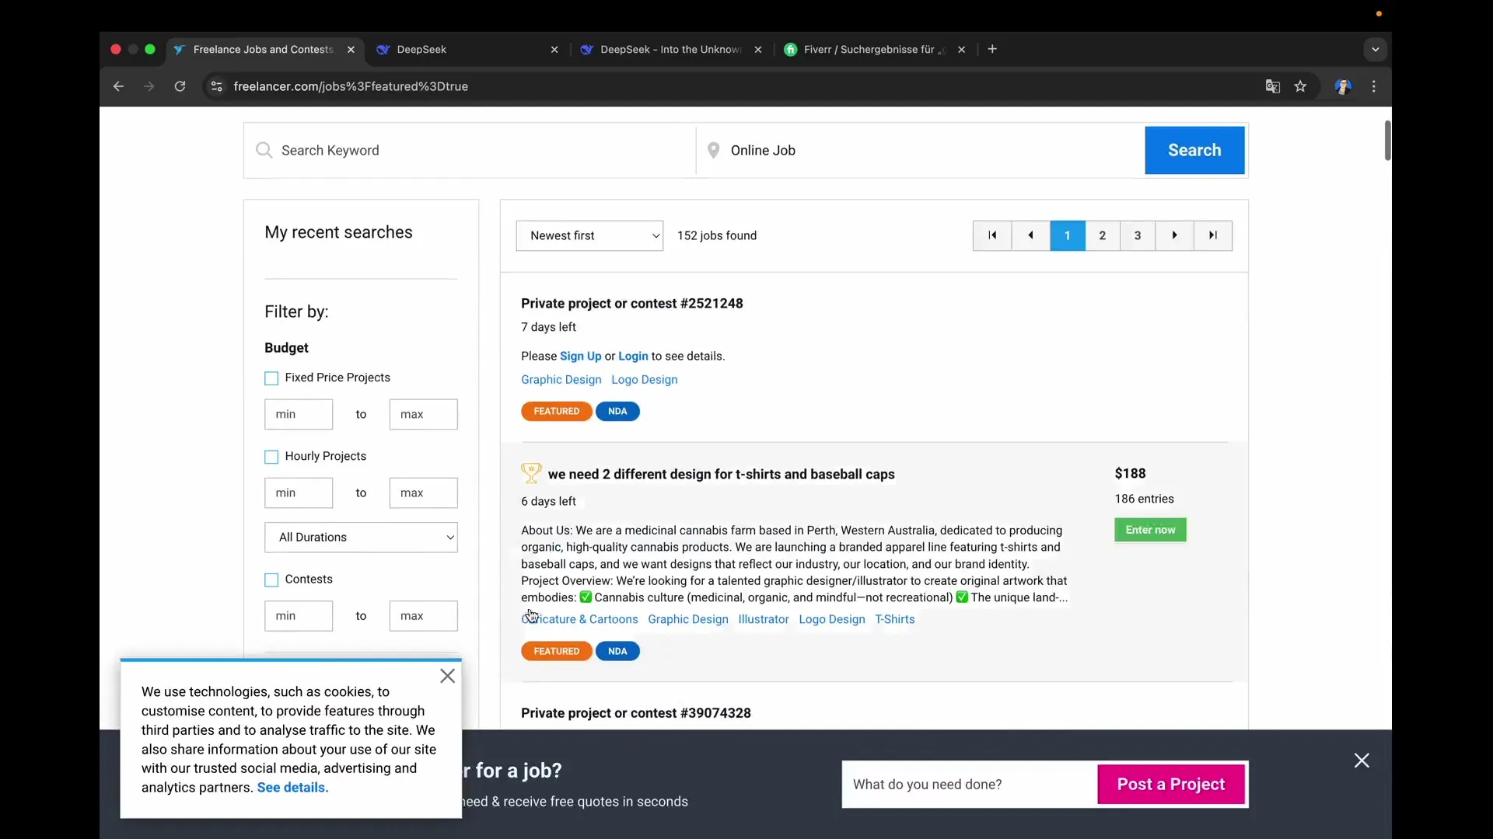This screenshot has height=839, width=1493.
Task: Switch to DeepSeek - Into the Unknown tab
Action: (x=669, y=49)
